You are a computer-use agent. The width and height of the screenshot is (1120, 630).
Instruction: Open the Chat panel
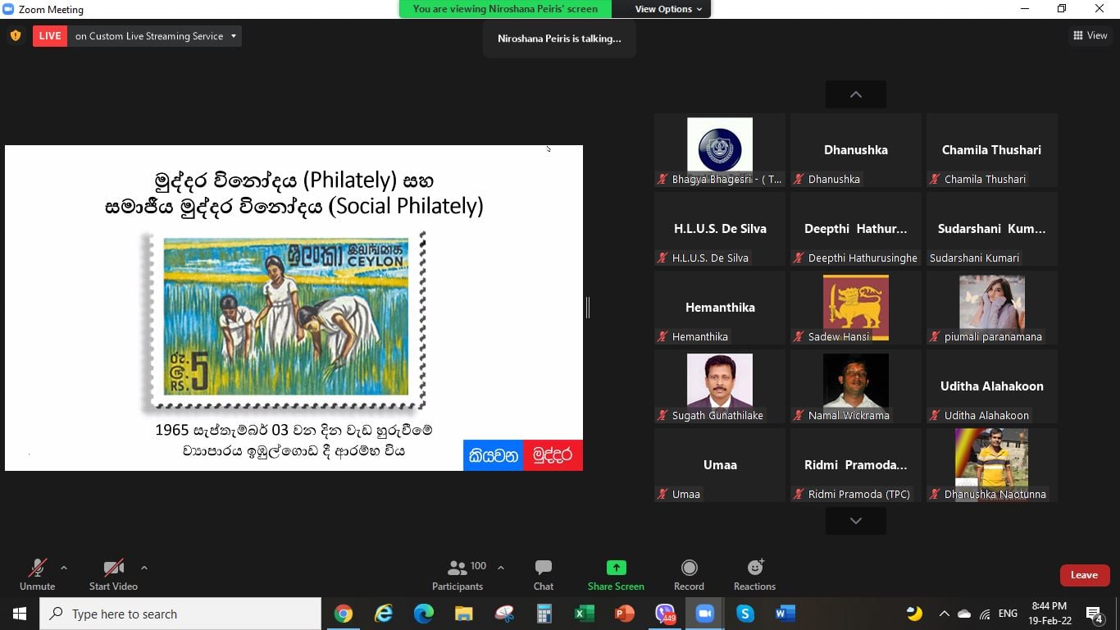click(544, 574)
